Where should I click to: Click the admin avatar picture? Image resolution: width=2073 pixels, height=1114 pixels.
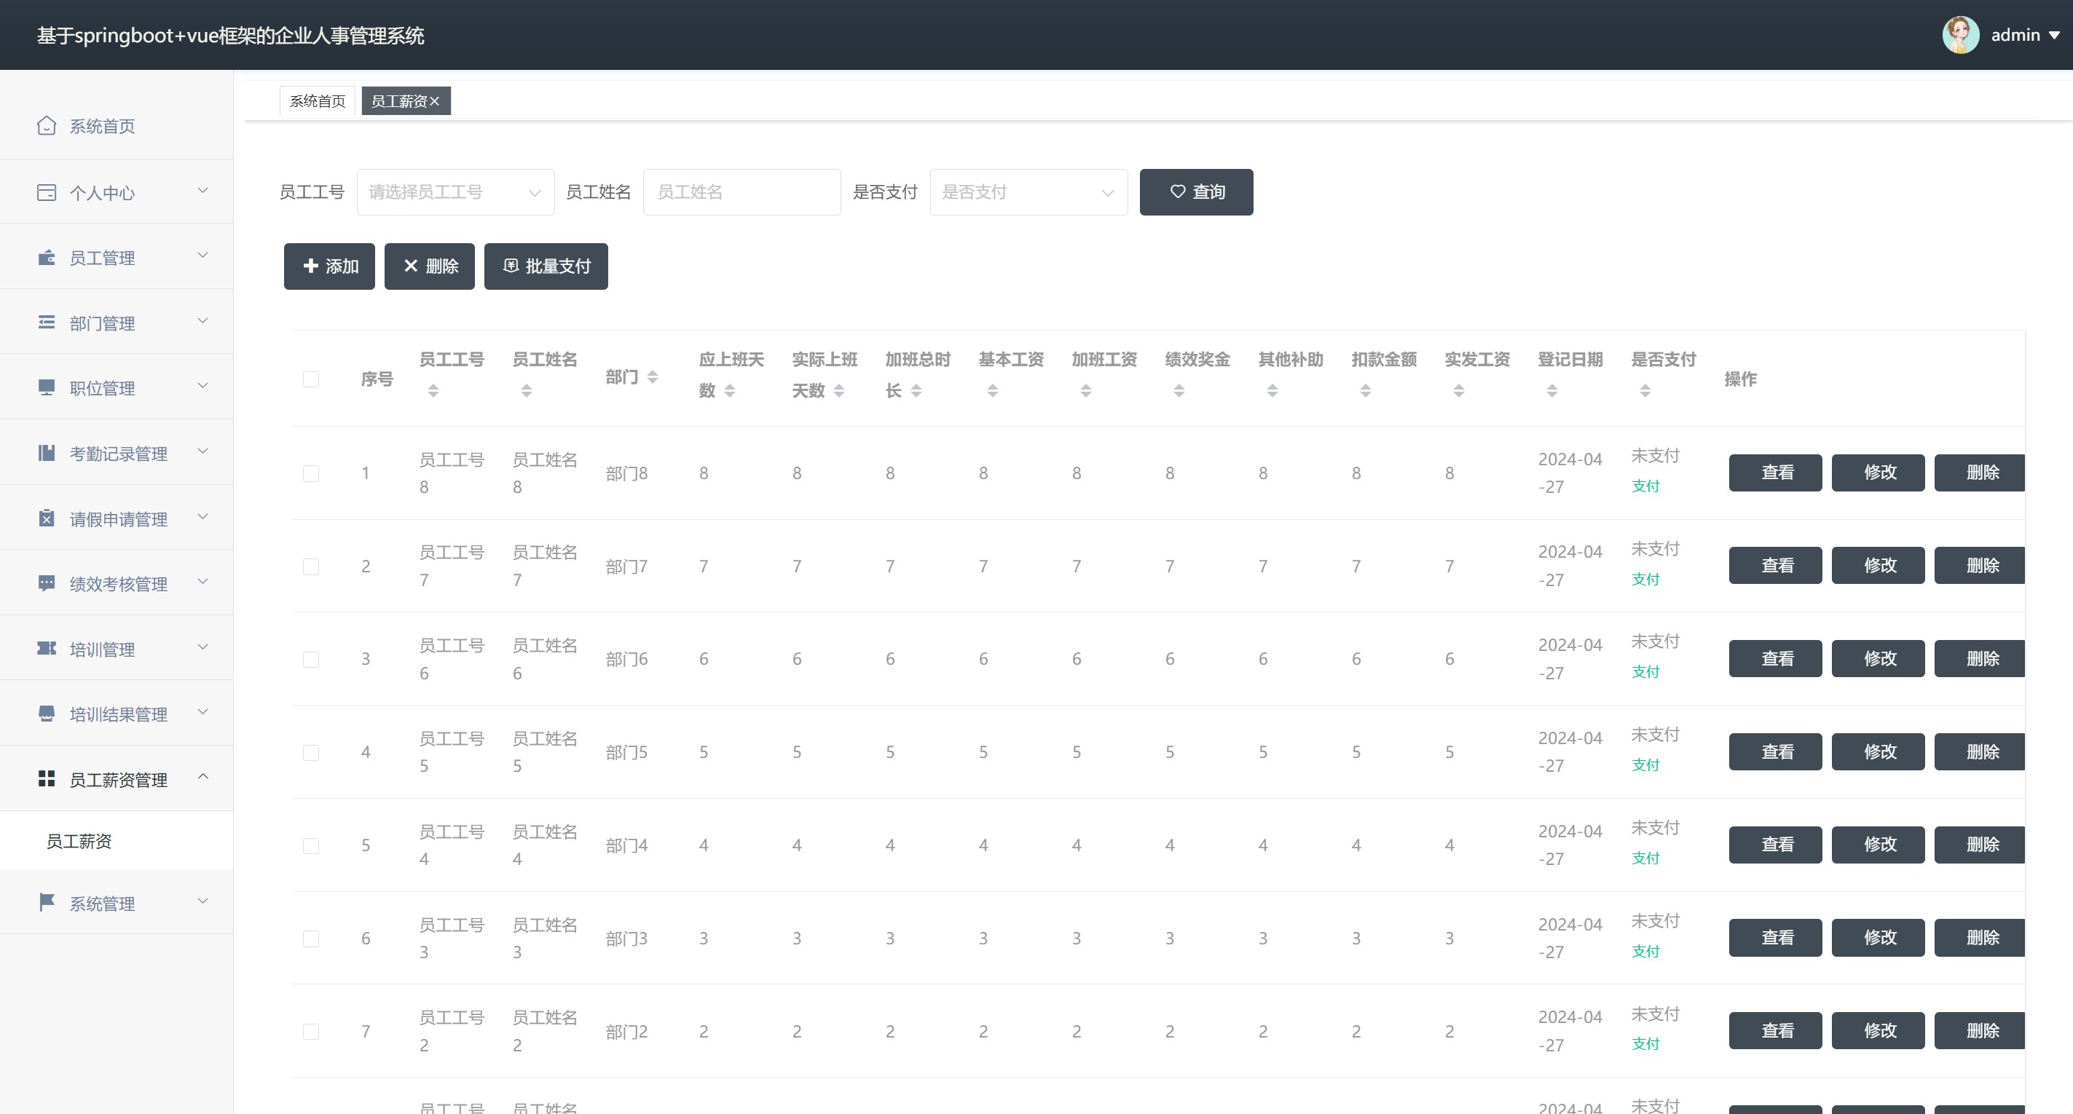coord(1959,36)
